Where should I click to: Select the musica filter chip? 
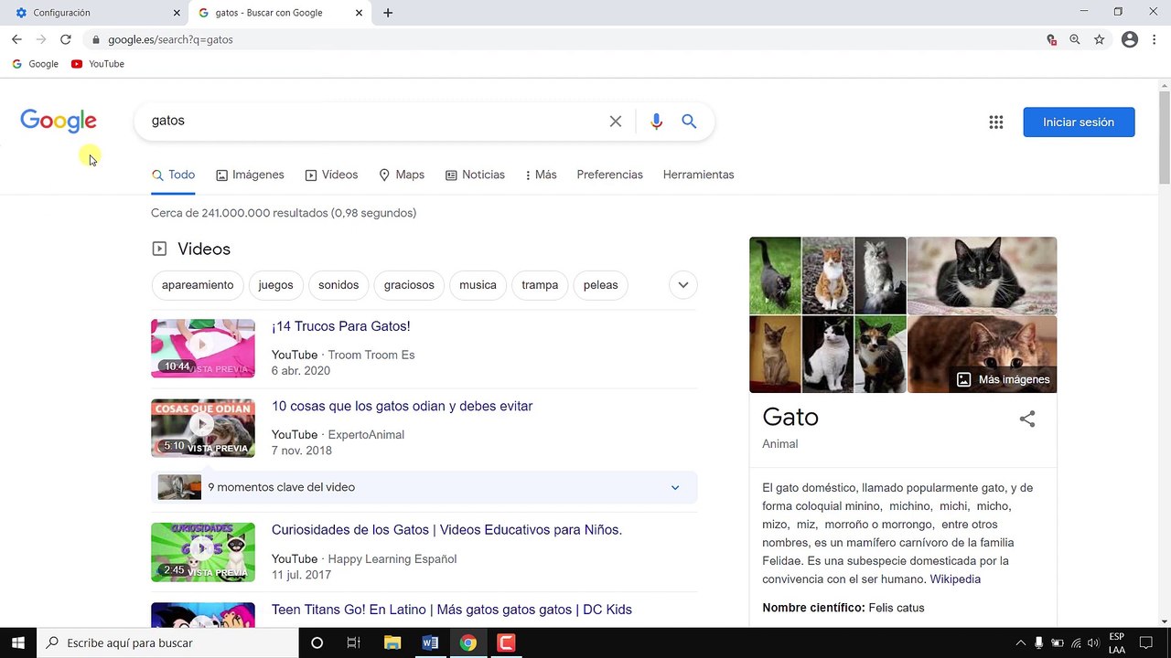tap(478, 285)
